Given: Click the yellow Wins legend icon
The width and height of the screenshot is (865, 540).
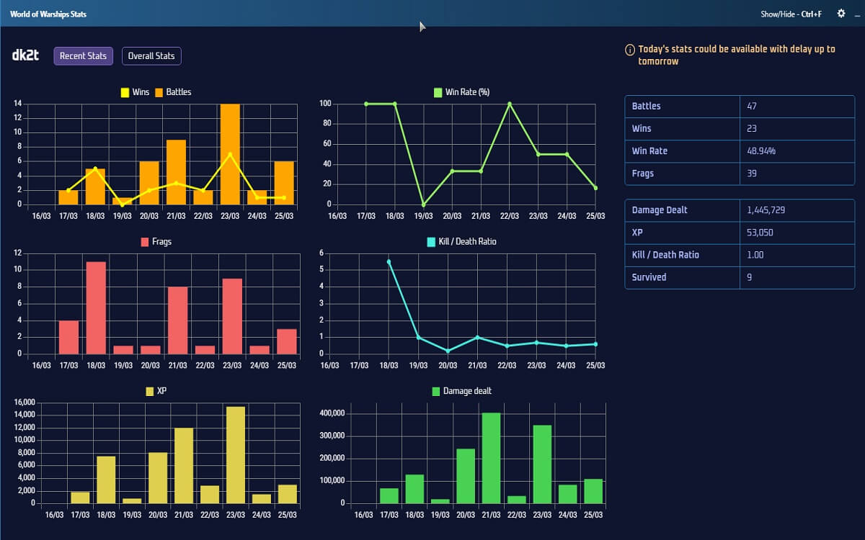Looking at the screenshot, I should pyautogui.click(x=123, y=92).
